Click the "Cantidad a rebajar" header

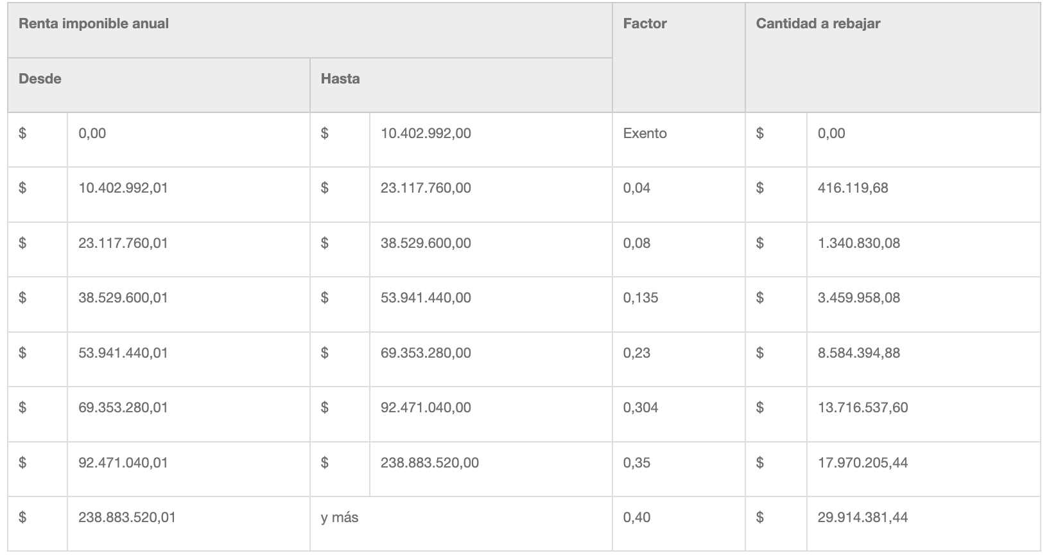click(818, 24)
